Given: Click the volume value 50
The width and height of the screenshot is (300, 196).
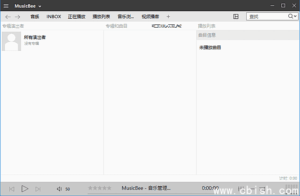Looking at the screenshot, I should click(67, 189).
